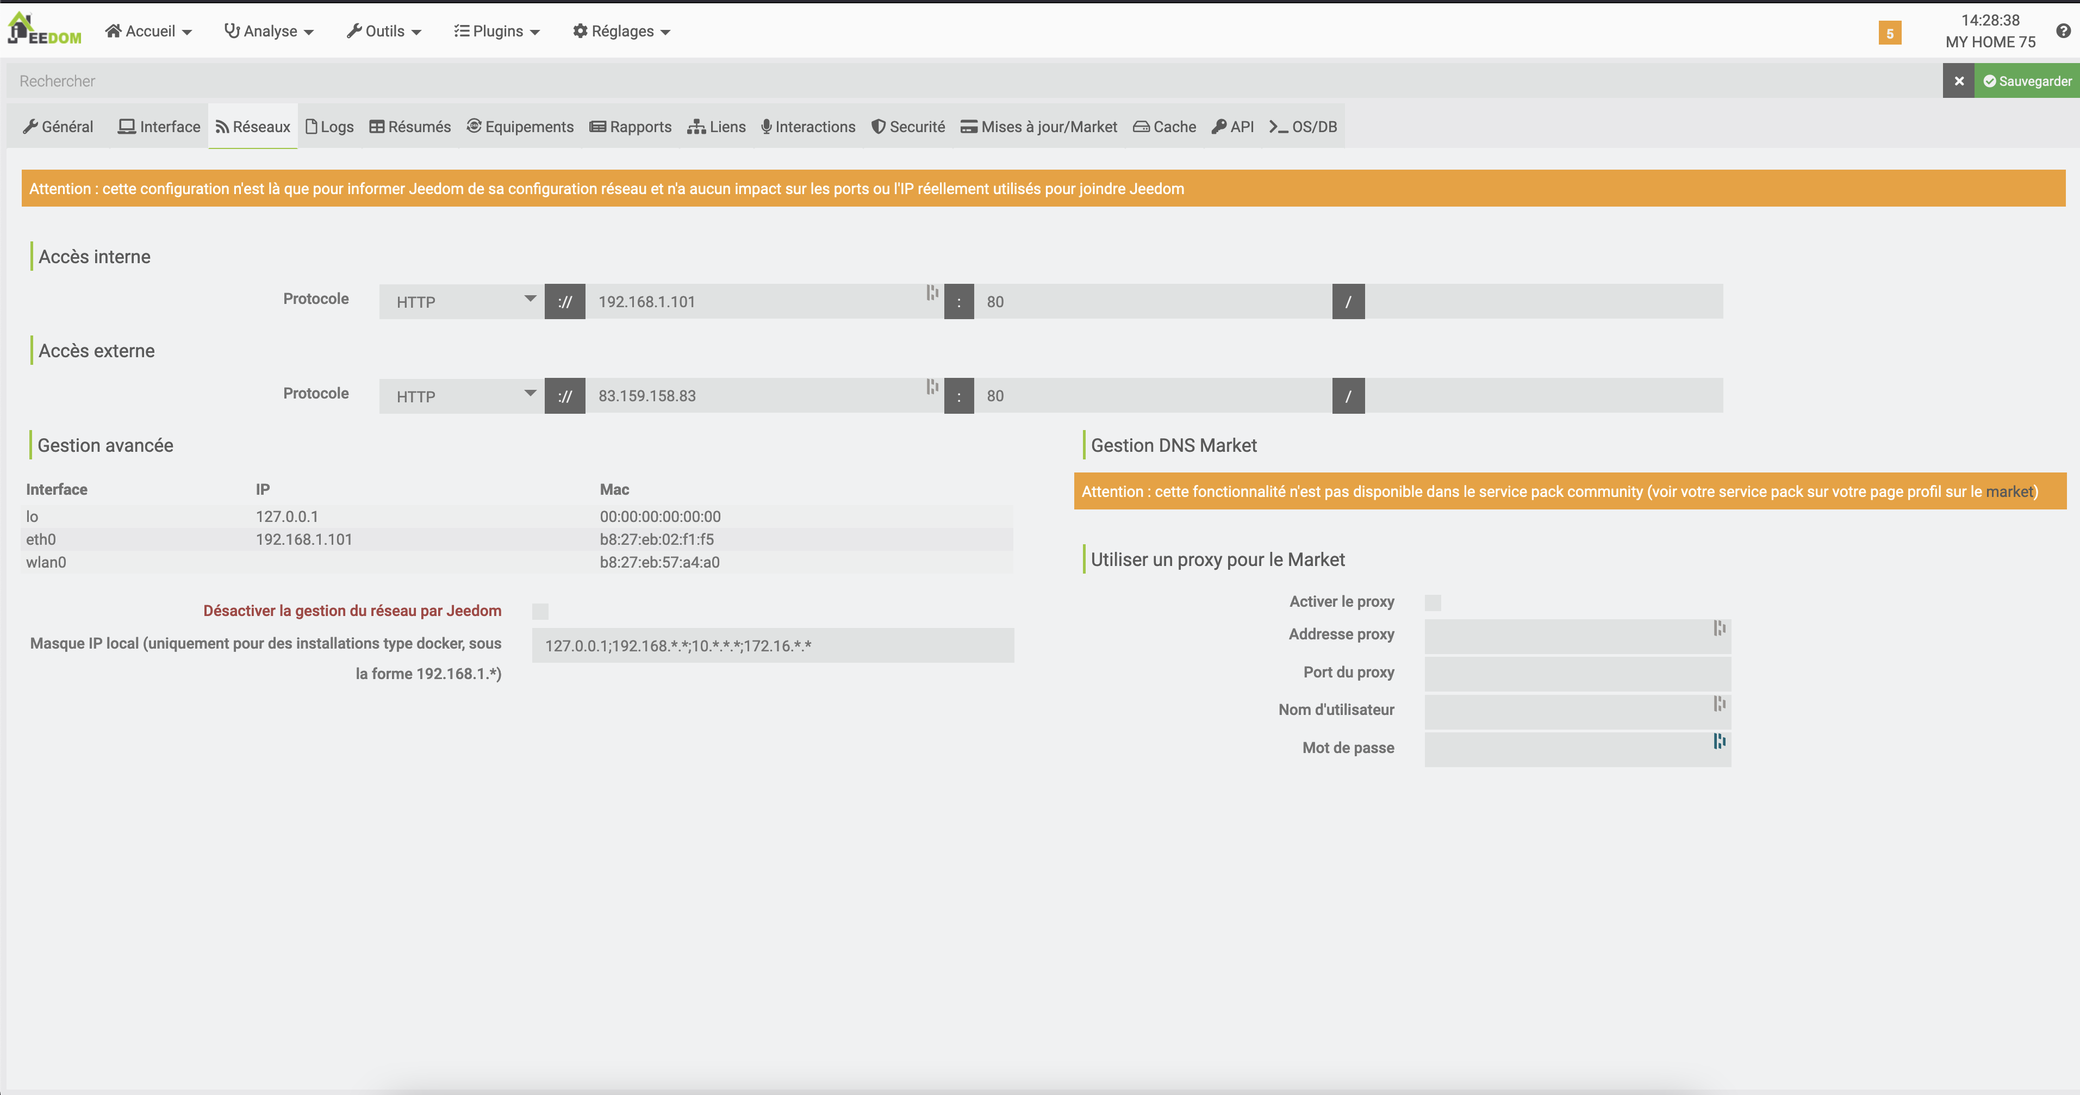Screen dimensions: 2080x1095
Task: Click the X button beside Sauvegarder
Action: (x=1958, y=81)
